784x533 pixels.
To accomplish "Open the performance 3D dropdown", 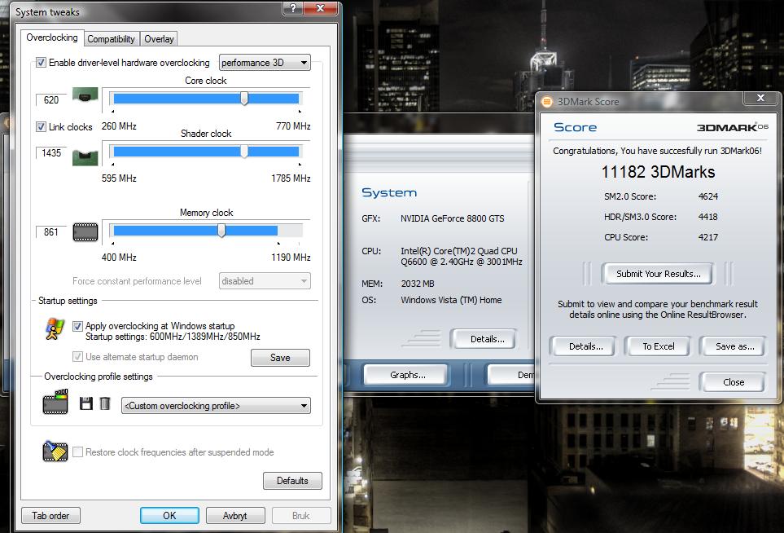I will click(x=265, y=63).
